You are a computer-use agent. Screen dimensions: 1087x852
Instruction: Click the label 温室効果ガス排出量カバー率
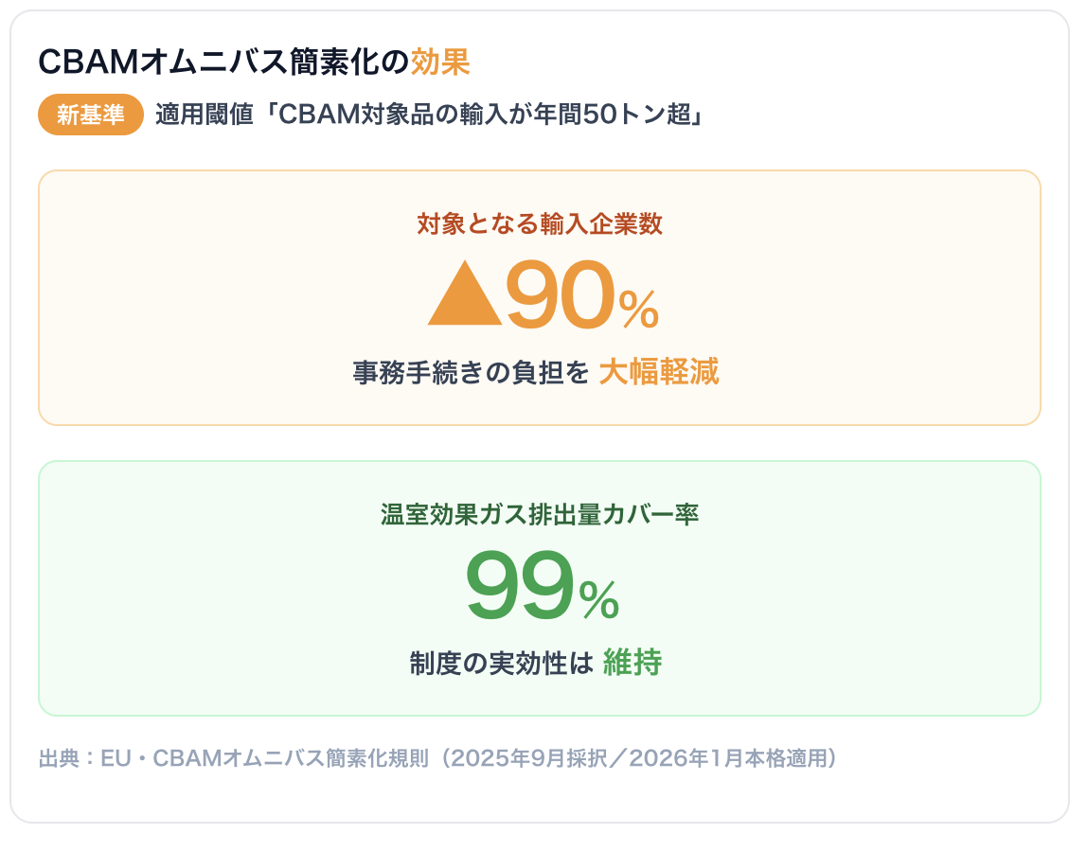point(540,514)
